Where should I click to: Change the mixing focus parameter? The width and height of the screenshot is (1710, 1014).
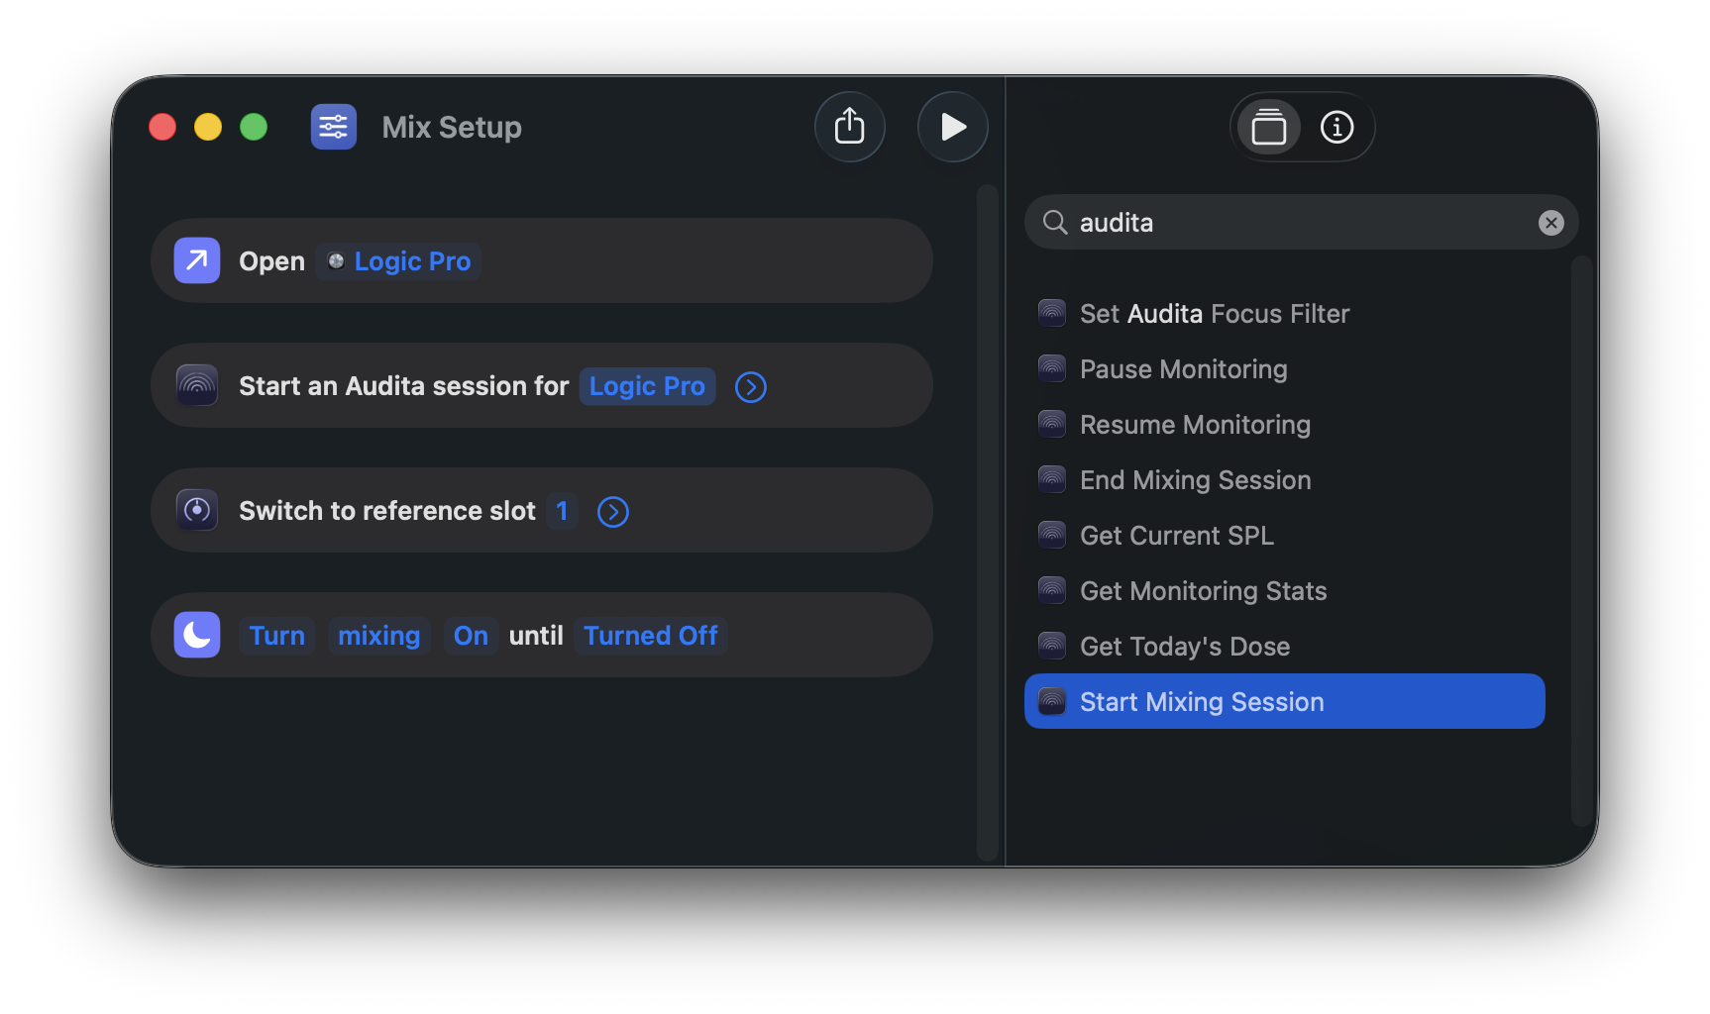point(378,636)
